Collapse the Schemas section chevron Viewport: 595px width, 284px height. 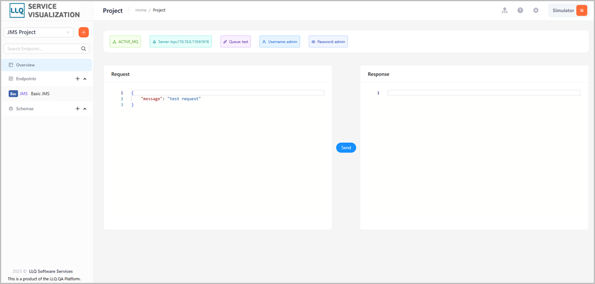coord(85,109)
